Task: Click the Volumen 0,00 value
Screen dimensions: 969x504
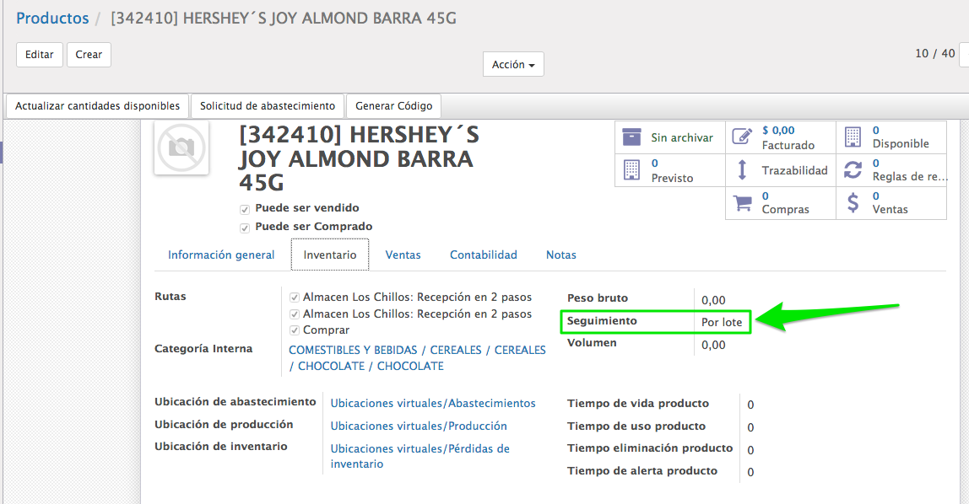Action: 713,345
